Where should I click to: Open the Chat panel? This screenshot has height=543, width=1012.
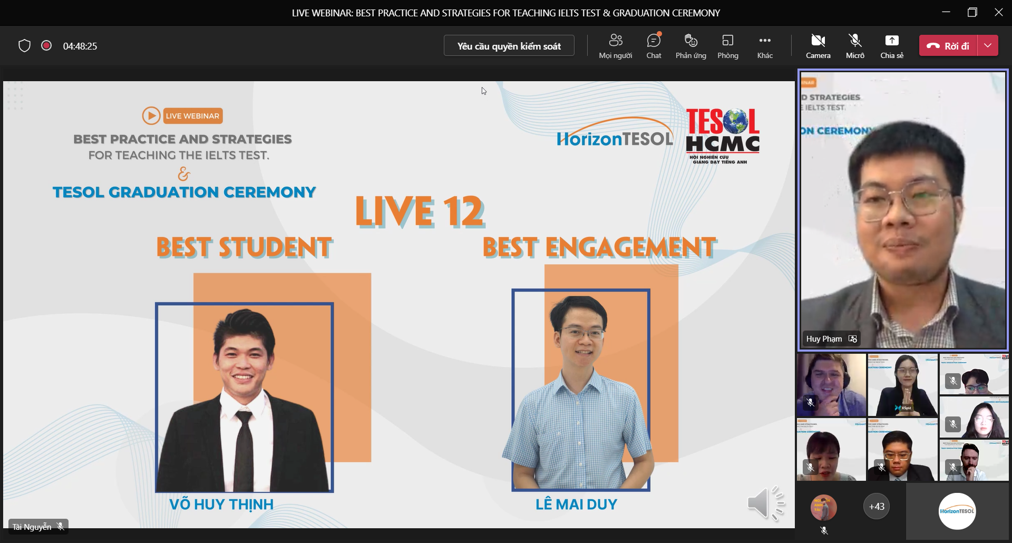(x=654, y=46)
